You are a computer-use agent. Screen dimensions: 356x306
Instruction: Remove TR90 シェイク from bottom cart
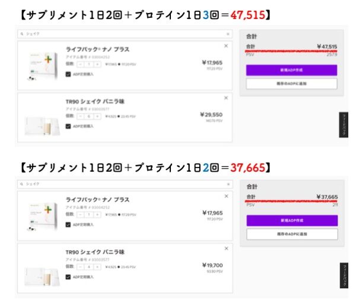pyautogui.click(x=227, y=248)
